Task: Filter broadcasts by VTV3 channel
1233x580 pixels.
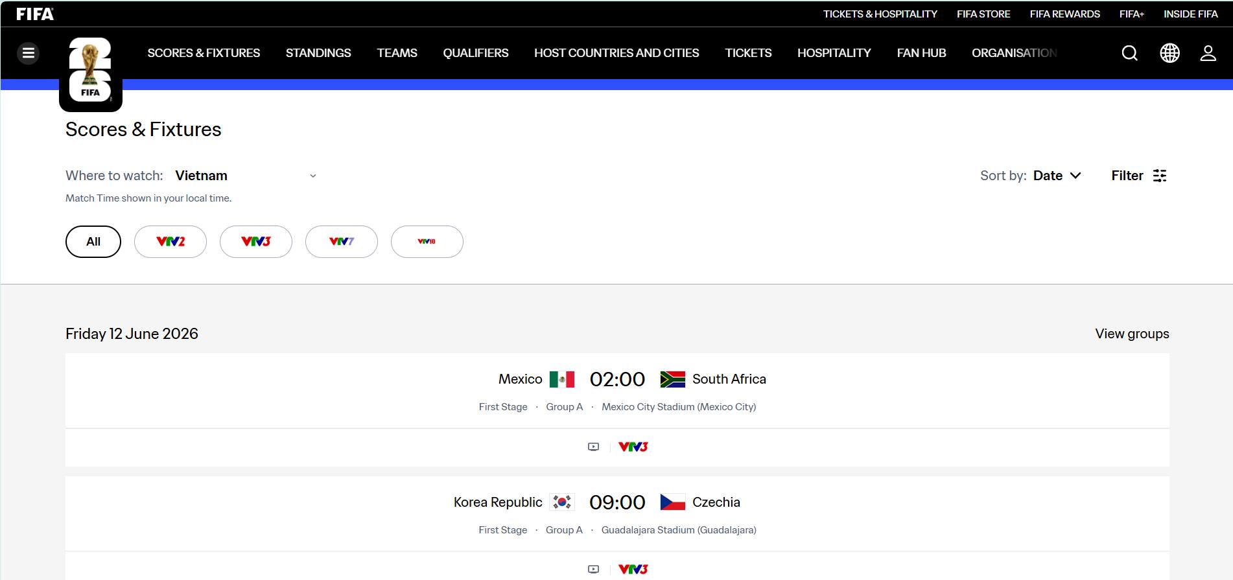Action: coord(256,242)
